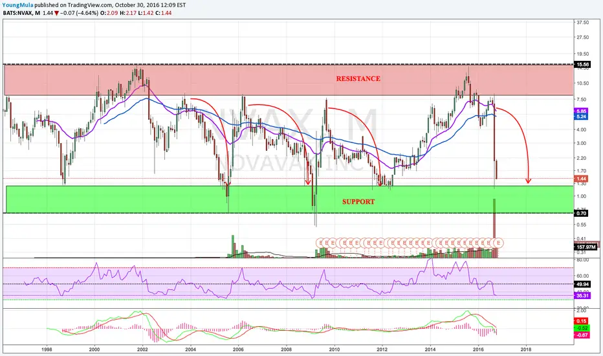Screen dimensions: 603x356
Task: Click the 2016 year label on time axis
Action: pos(478,350)
